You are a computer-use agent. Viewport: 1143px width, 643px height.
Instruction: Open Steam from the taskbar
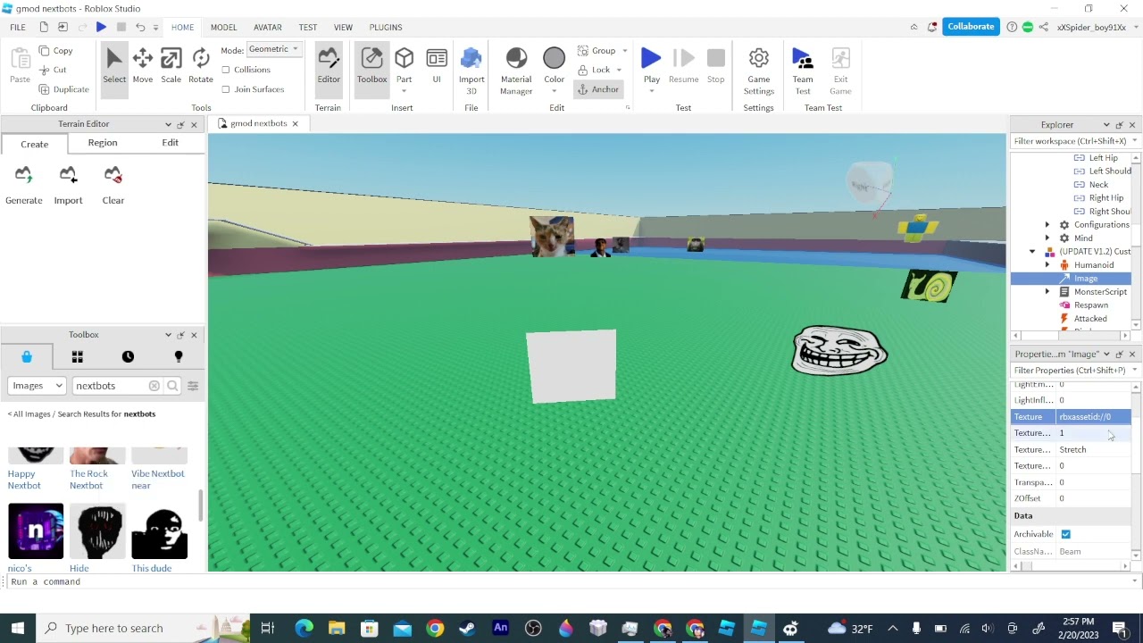point(467,629)
